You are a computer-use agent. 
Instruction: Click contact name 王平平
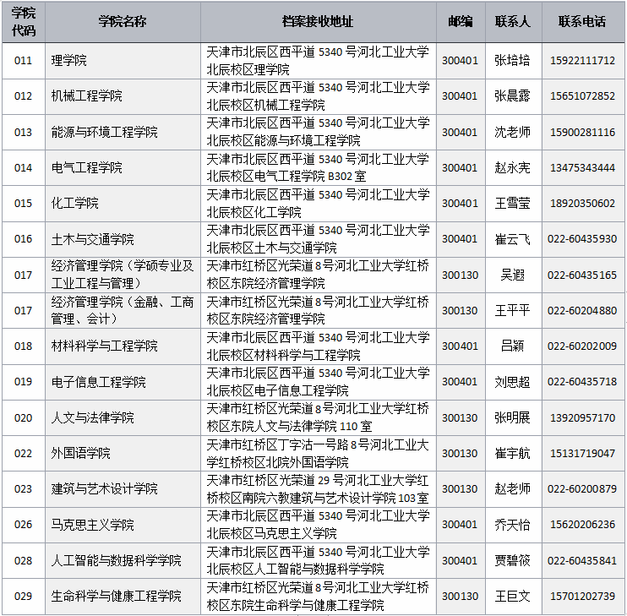513,310
